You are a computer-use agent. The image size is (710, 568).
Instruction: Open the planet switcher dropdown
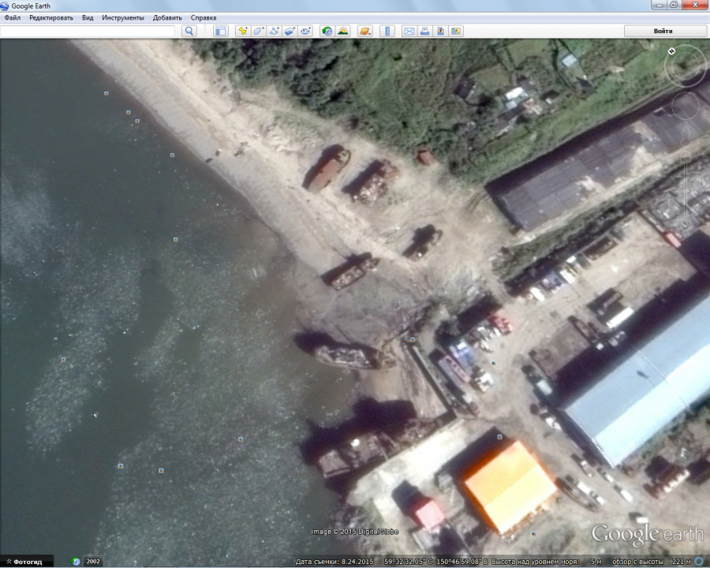pyautogui.click(x=364, y=31)
